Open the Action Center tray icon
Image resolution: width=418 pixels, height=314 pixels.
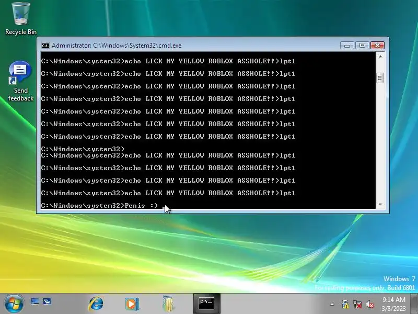[x=345, y=304]
